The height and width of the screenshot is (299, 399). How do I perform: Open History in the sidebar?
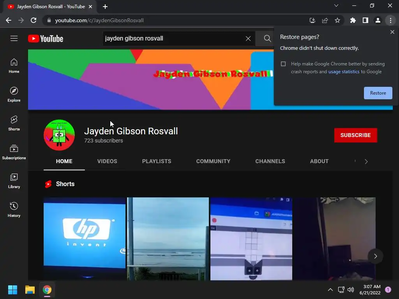(14, 210)
